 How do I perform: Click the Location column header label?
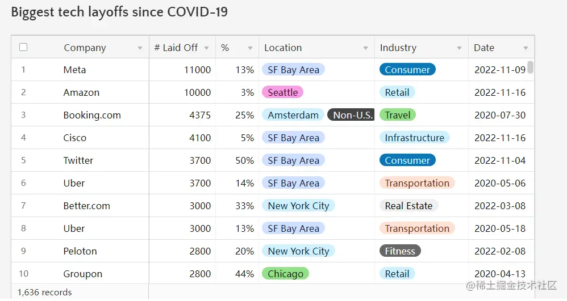(x=283, y=48)
